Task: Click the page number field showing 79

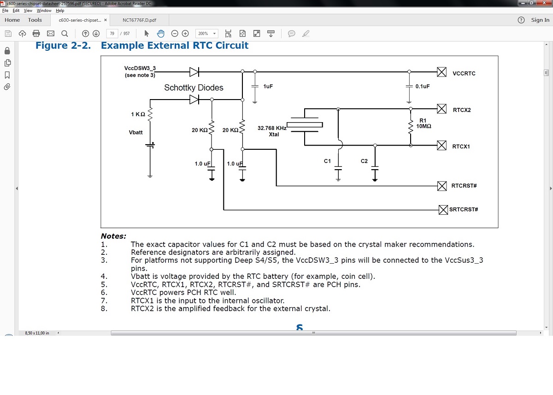Action: pos(112,33)
